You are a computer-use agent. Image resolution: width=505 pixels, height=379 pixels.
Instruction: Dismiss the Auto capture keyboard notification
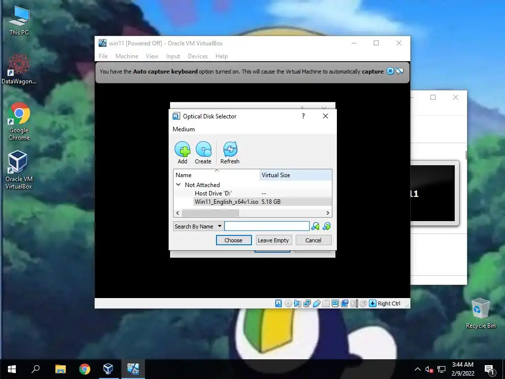click(x=390, y=71)
